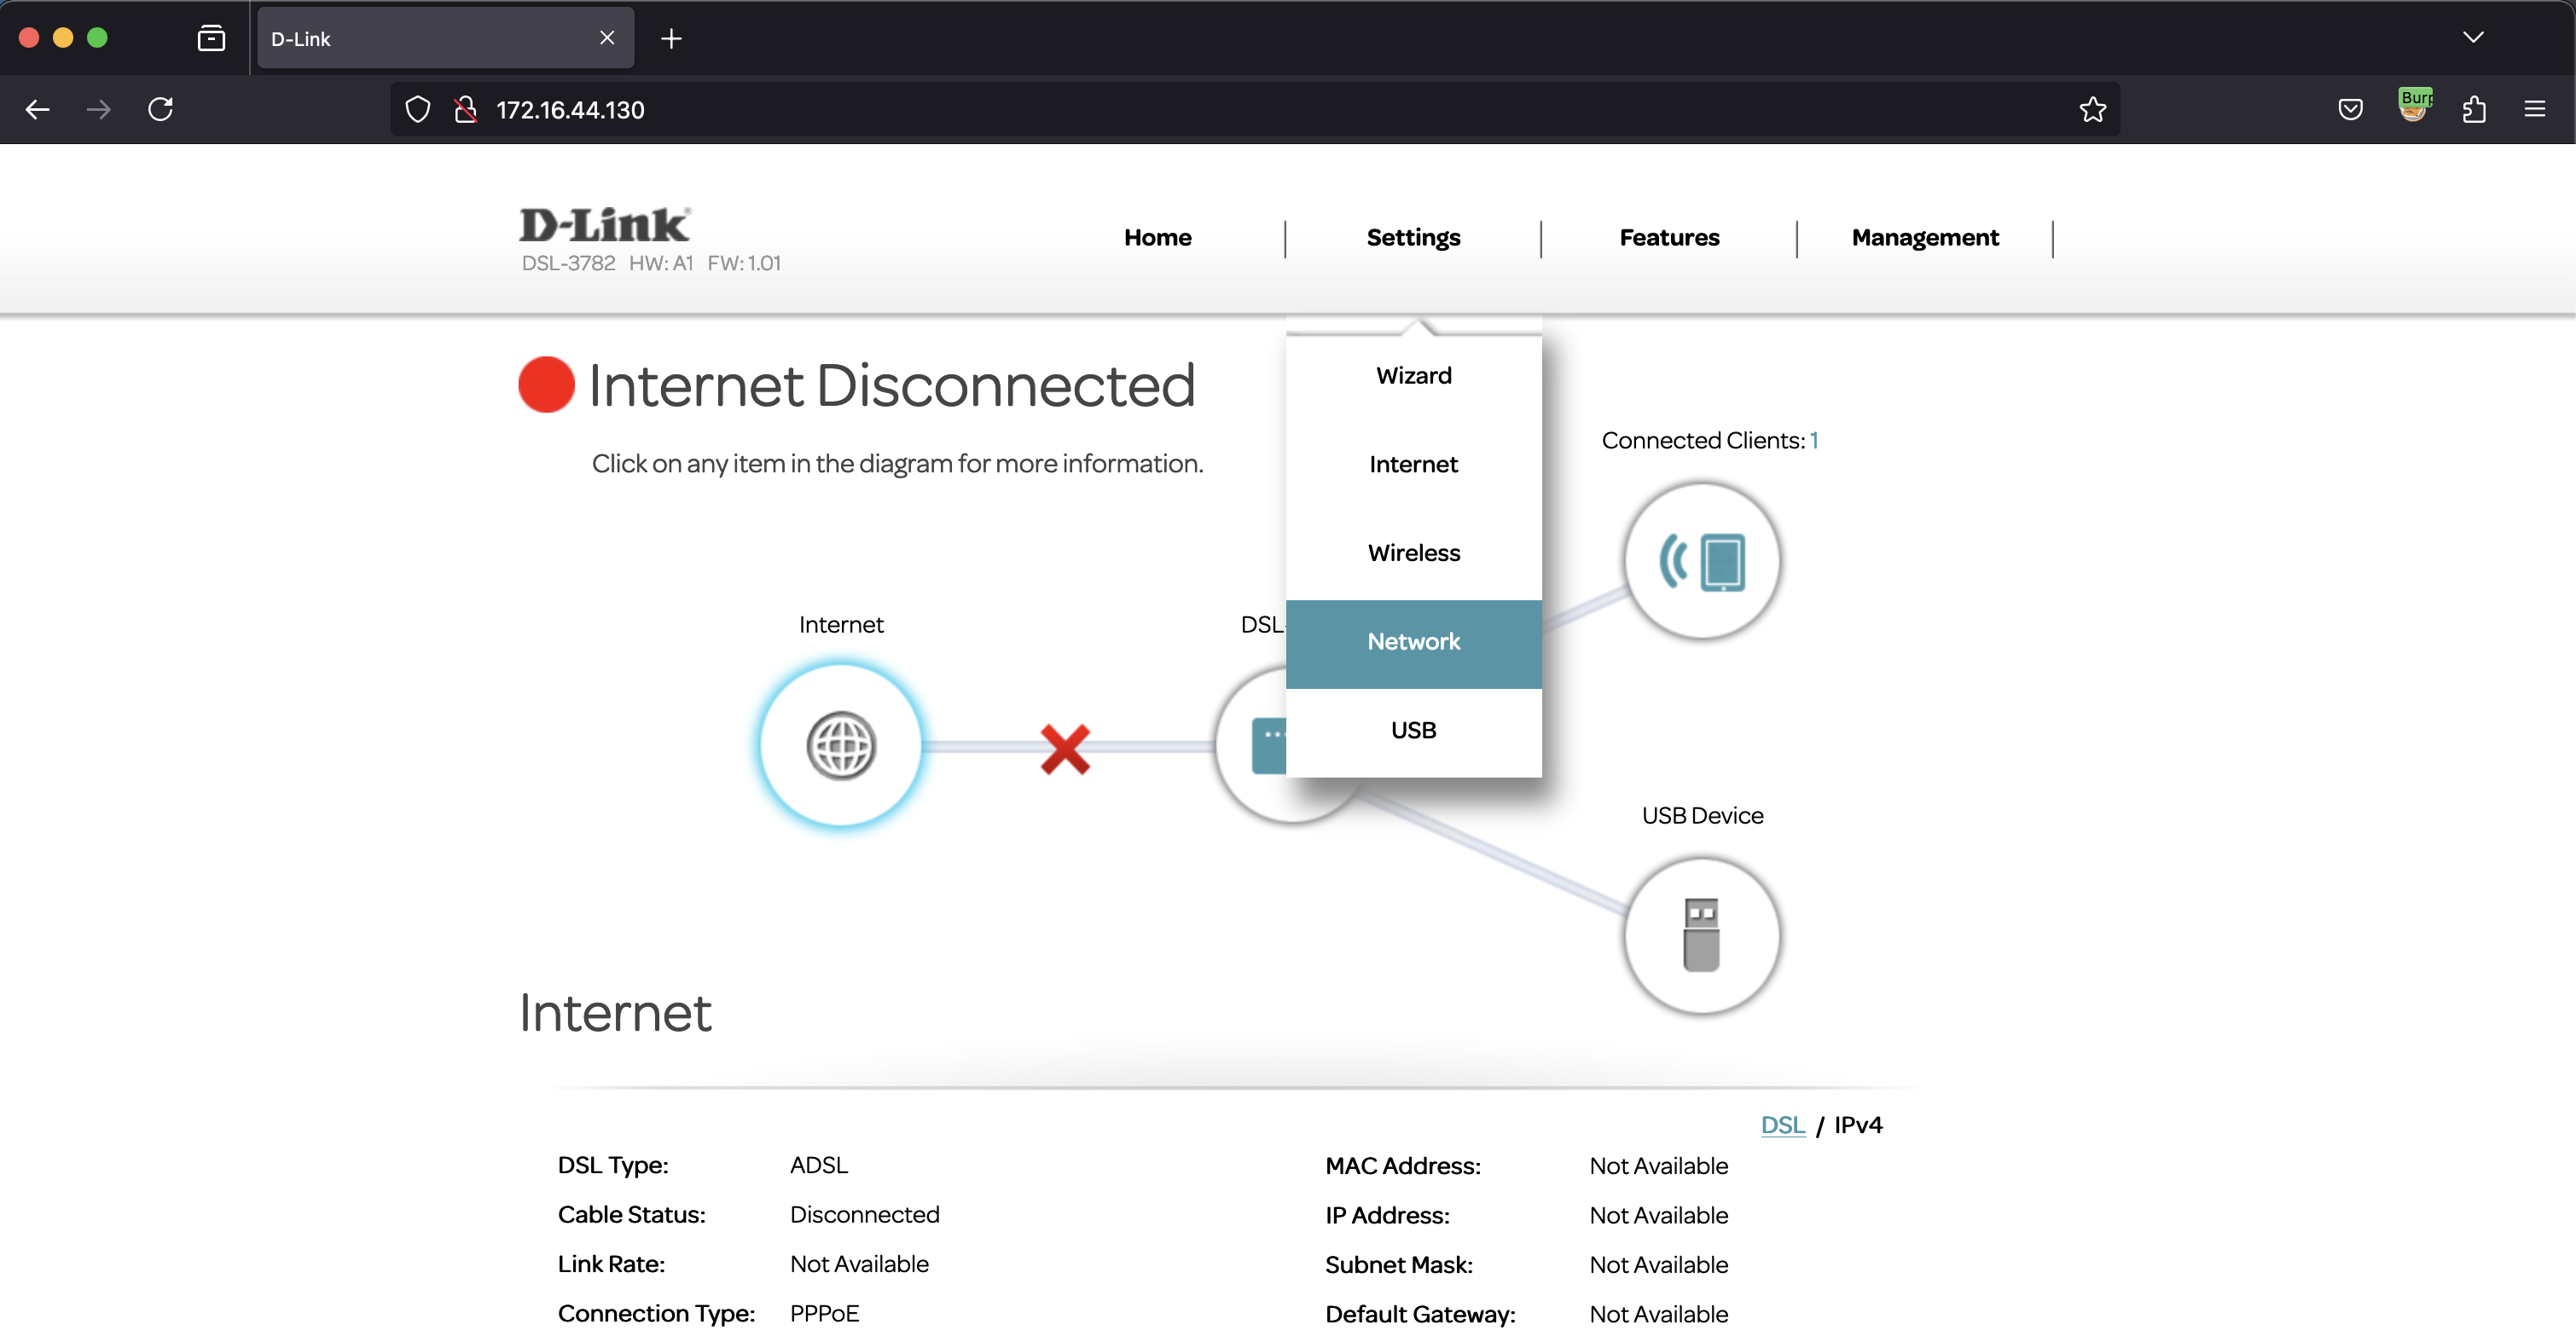The width and height of the screenshot is (2576, 1342).
Task: Click the Connected Clients device icon
Action: coord(1702,560)
